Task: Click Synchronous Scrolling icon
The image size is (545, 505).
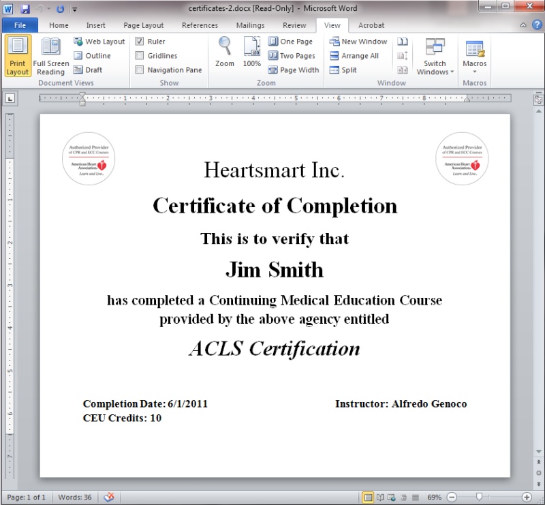Action: pos(403,56)
